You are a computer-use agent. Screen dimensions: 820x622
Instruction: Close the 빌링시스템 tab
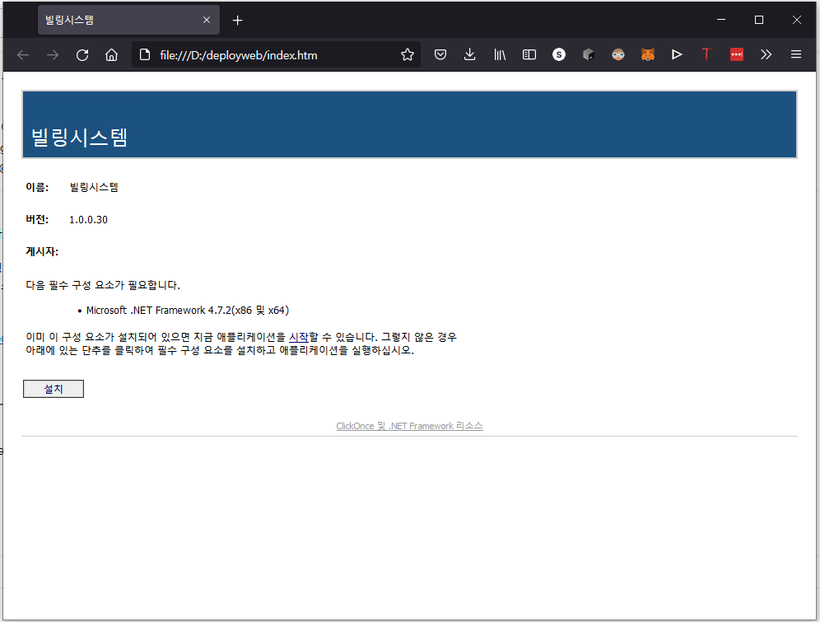tap(207, 20)
